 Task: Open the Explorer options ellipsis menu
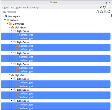point(110,7)
